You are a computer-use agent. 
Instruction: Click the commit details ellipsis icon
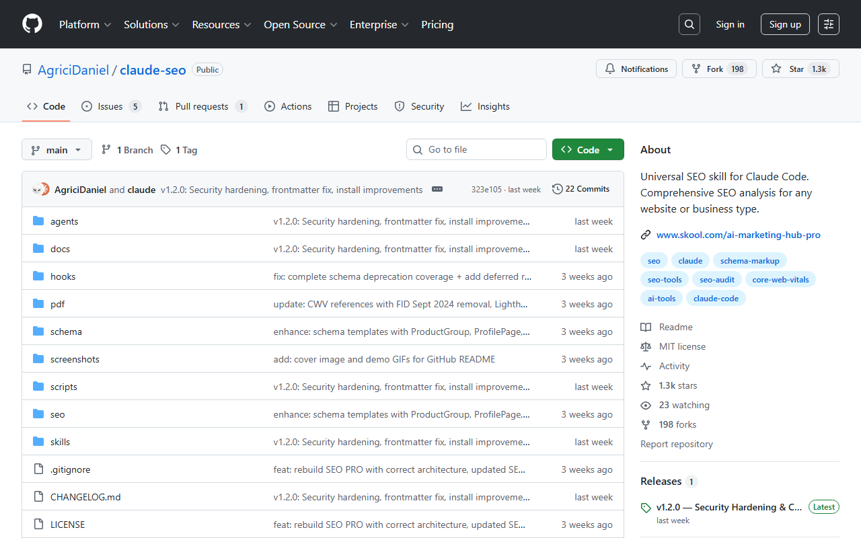[x=437, y=190]
